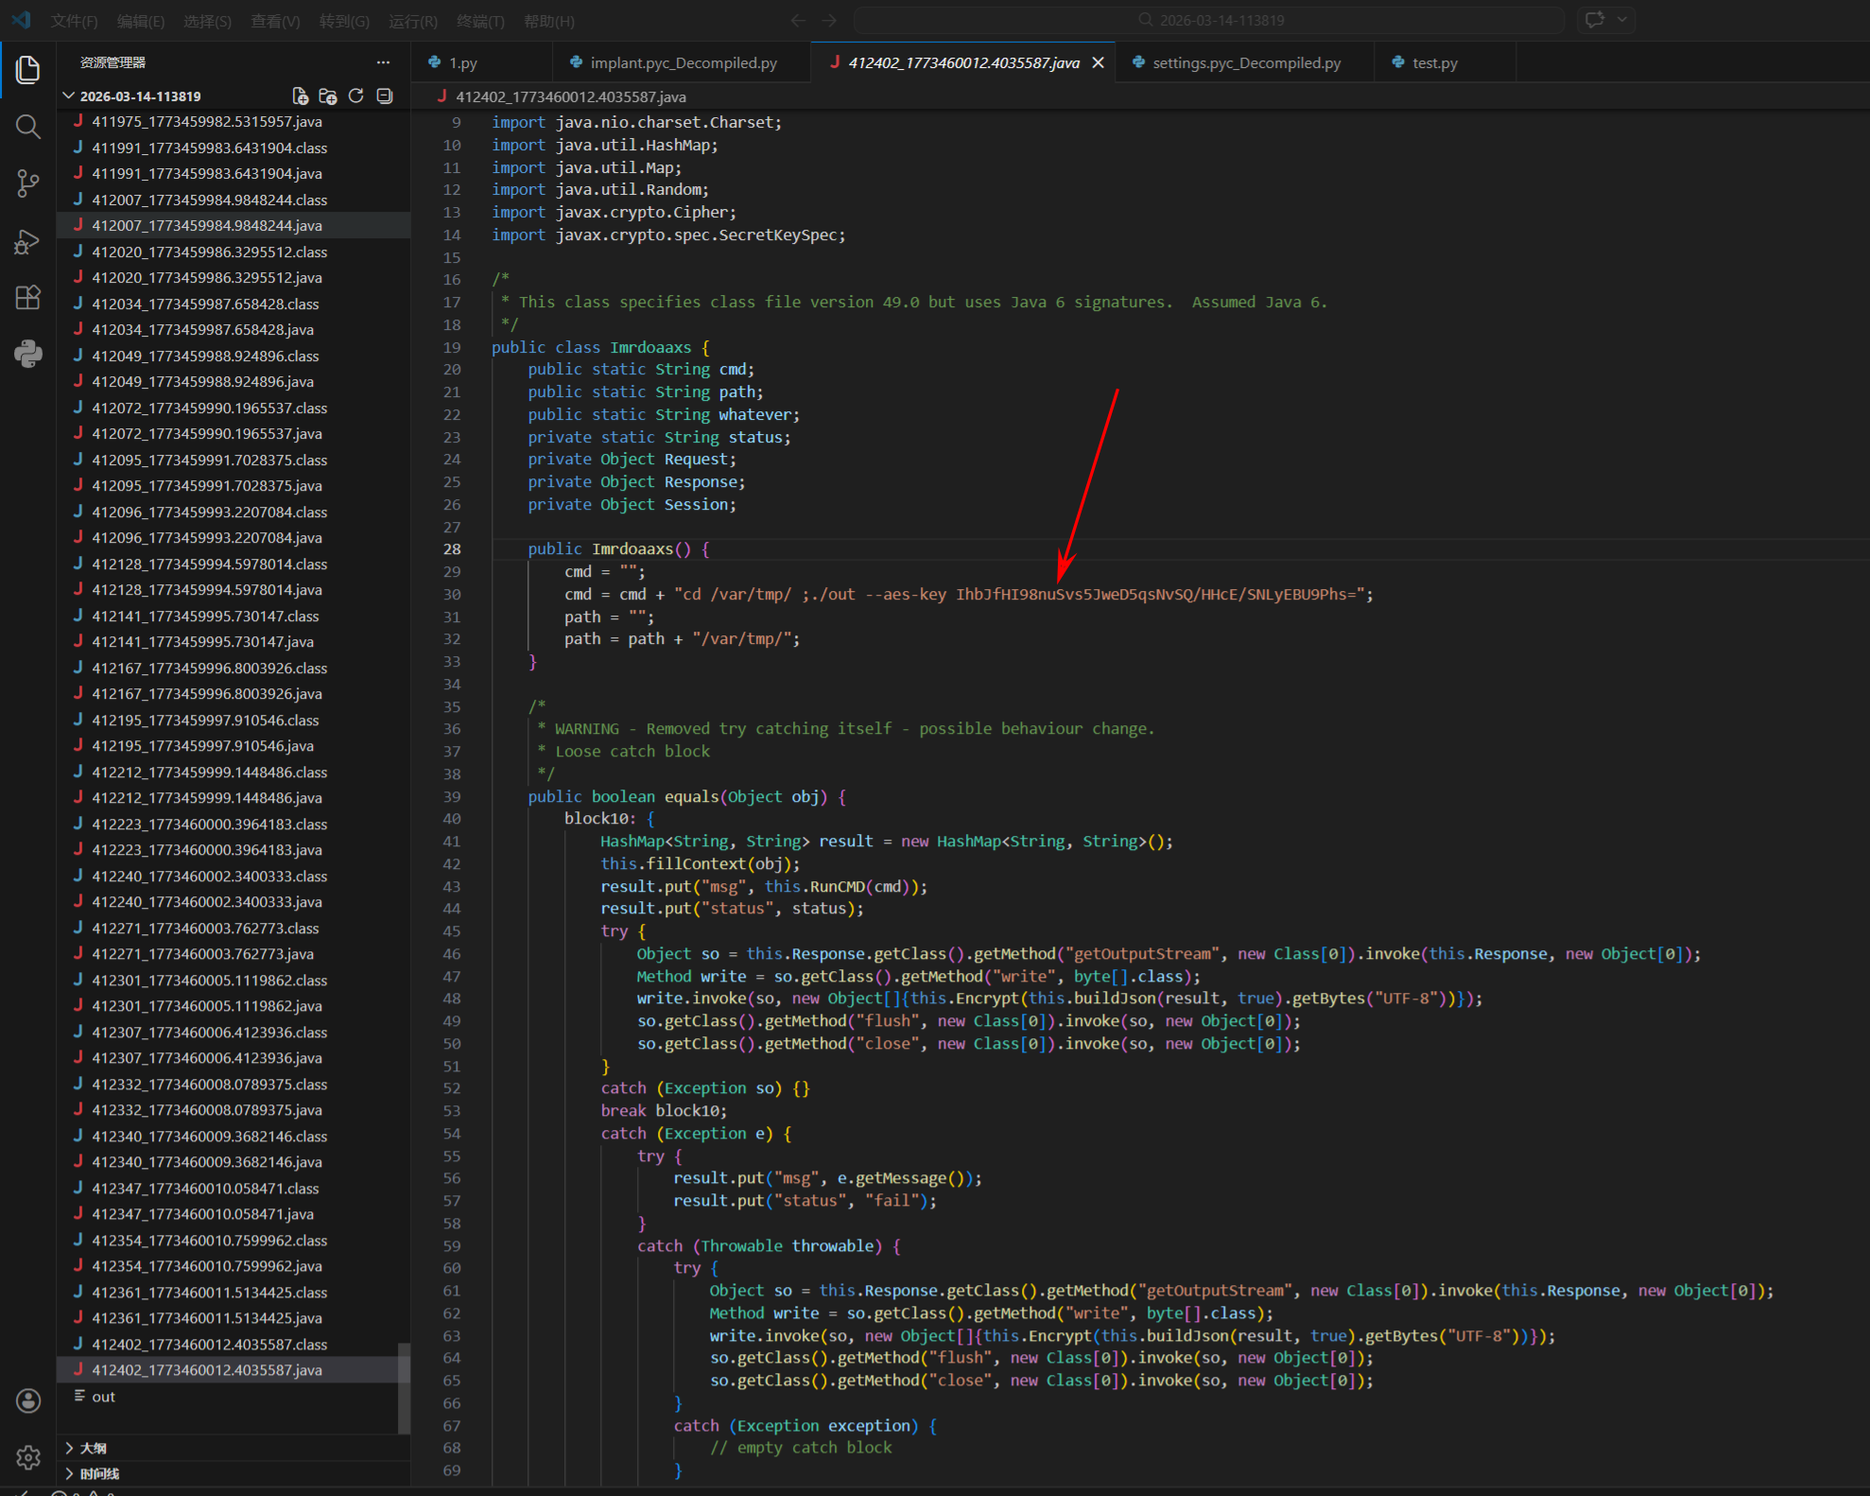The image size is (1870, 1496).
Task: Open the out file in explorer
Action: 103,1397
